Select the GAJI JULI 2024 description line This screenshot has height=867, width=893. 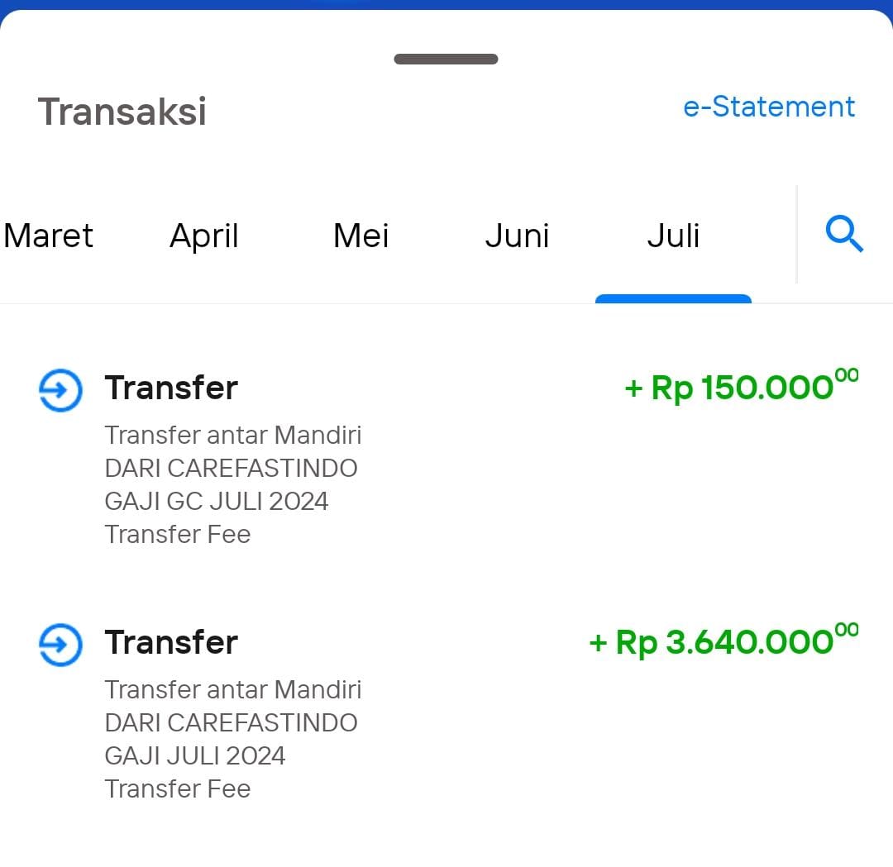195,756
